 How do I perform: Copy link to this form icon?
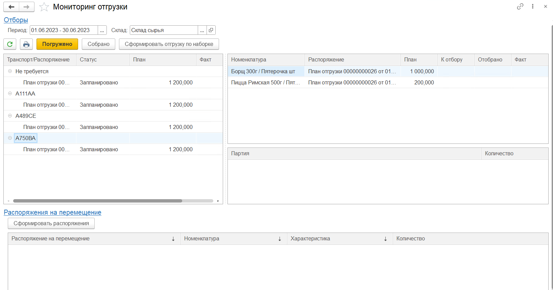click(x=520, y=6)
